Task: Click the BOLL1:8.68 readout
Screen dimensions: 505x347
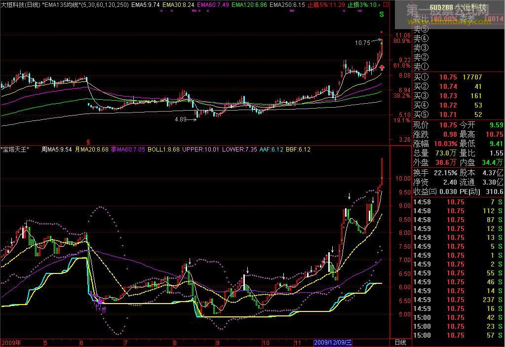Action: pyautogui.click(x=163, y=150)
